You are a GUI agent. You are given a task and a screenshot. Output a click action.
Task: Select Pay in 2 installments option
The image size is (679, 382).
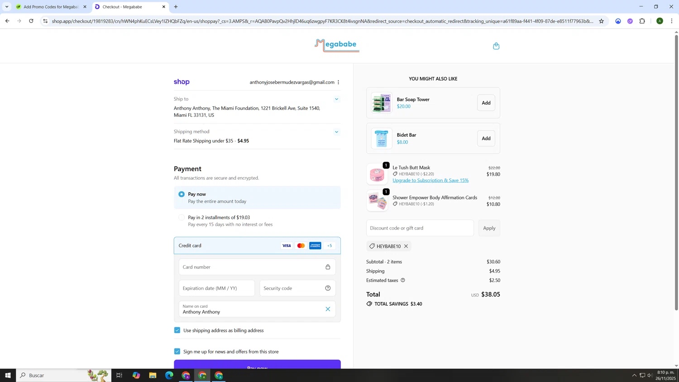click(x=182, y=218)
